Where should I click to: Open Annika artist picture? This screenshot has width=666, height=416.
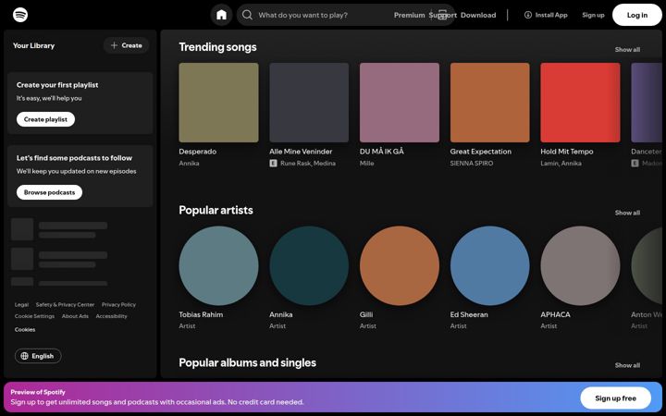click(x=309, y=265)
